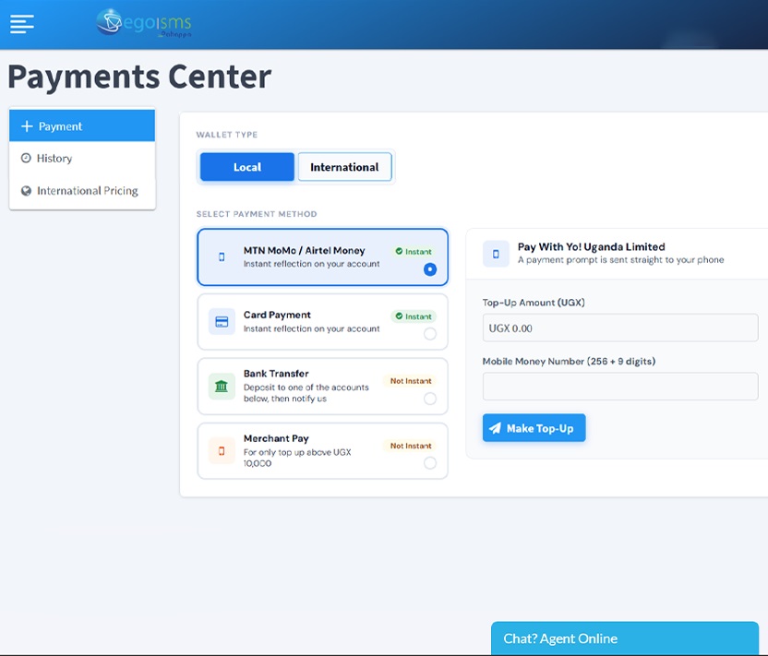Open the International Pricing sidebar item
768x656 pixels.
pyautogui.click(x=87, y=191)
